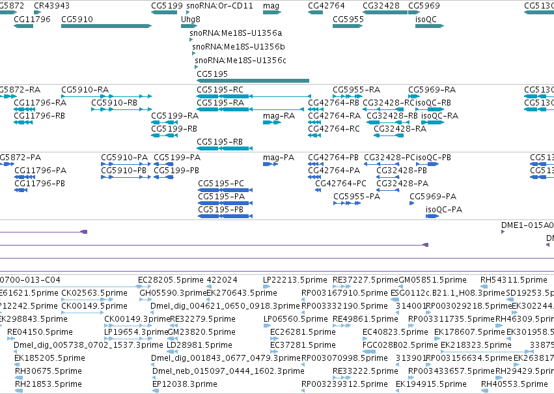Screen dimensions: 554x394
Task: Click the snoRNA:Or-CD11 label
Action: (219, 6)
